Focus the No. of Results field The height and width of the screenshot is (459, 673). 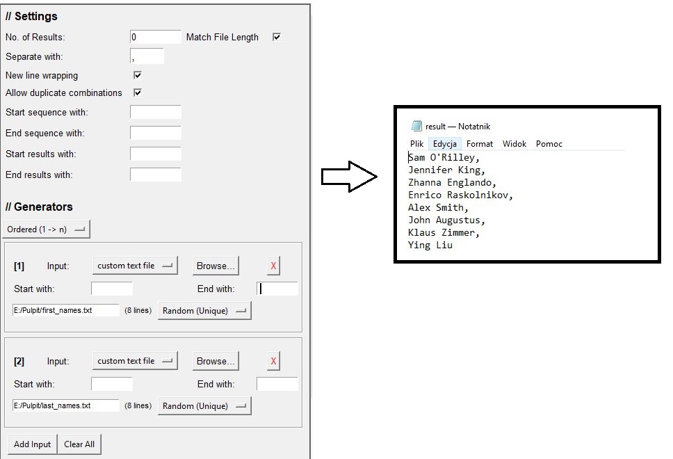[x=155, y=37]
